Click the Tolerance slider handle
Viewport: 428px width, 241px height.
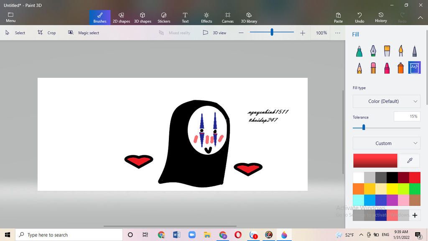[x=364, y=127]
